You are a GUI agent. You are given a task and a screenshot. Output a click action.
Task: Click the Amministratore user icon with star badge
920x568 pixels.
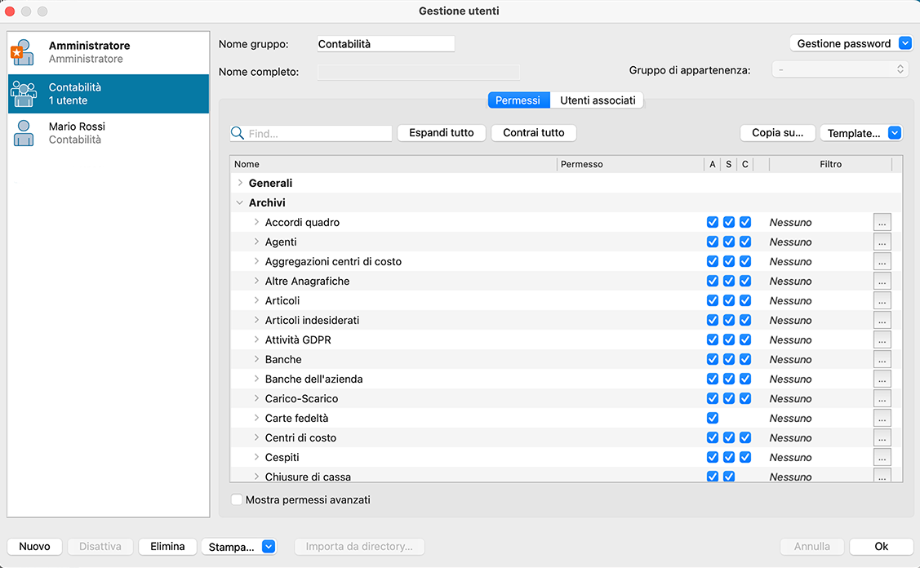tap(23, 52)
